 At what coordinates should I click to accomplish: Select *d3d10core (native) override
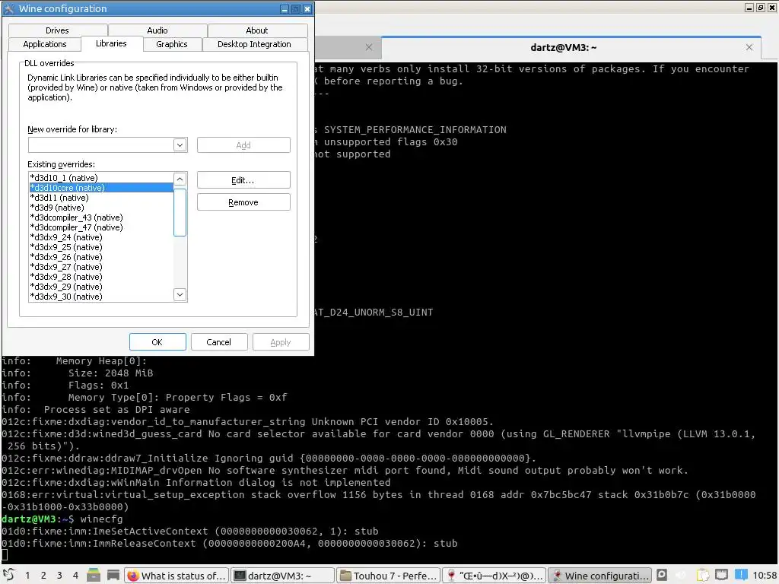pyautogui.click(x=101, y=188)
